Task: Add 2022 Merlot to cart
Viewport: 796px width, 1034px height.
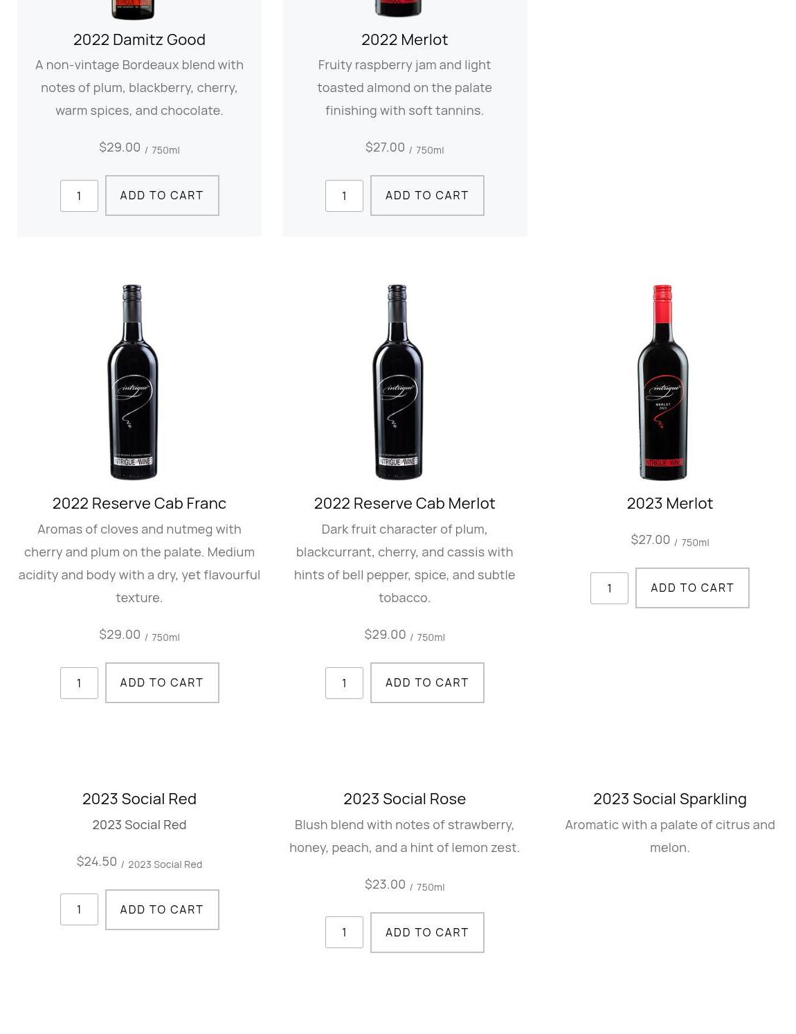Action: point(427,195)
